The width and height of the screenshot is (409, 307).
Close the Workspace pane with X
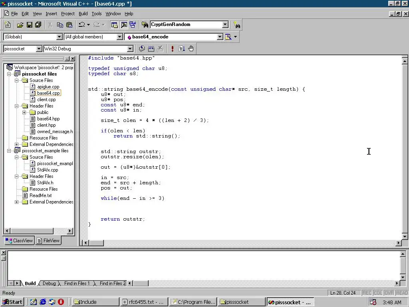73,59
